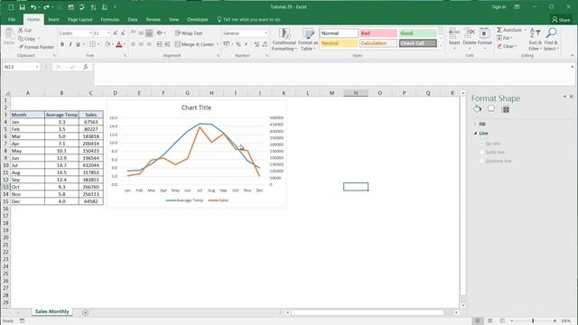This screenshot has width=578, height=325.
Task: Open the File tab
Action: pyautogui.click(x=12, y=19)
